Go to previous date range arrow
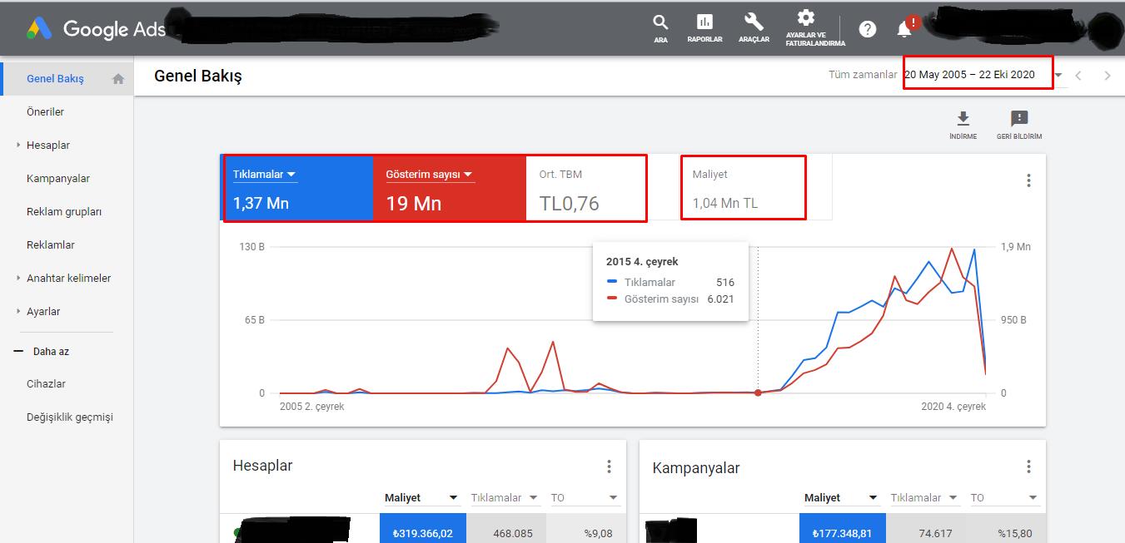This screenshot has width=1125, height=543. [x=1078, y=76]
